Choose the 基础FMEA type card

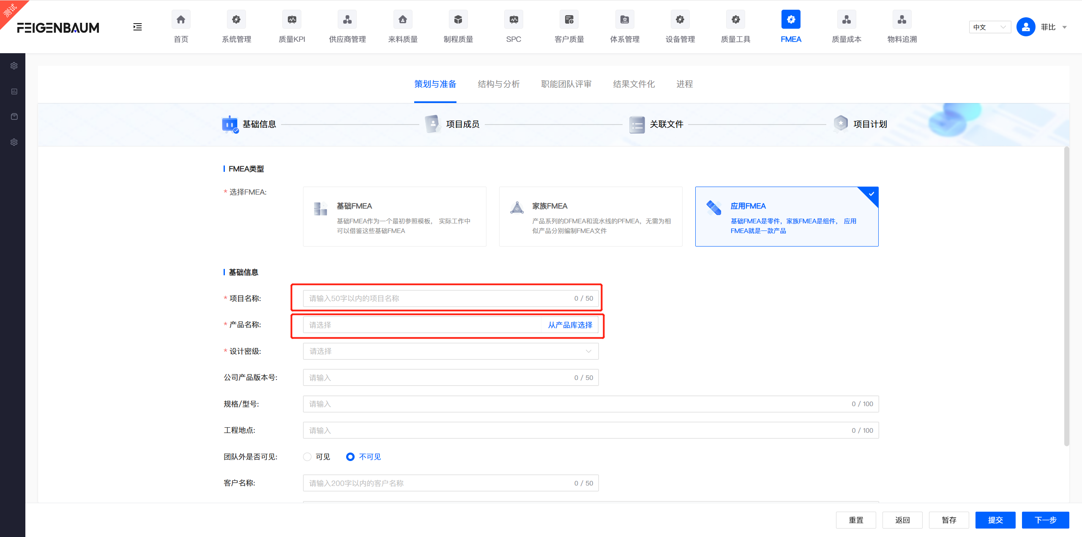point(394,217)
